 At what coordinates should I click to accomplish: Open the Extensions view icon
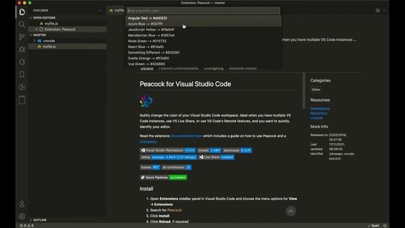click(x=22, y=62)
